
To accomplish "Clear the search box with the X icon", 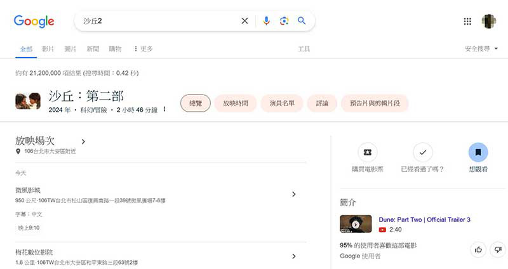I will (x=244, y=21).
